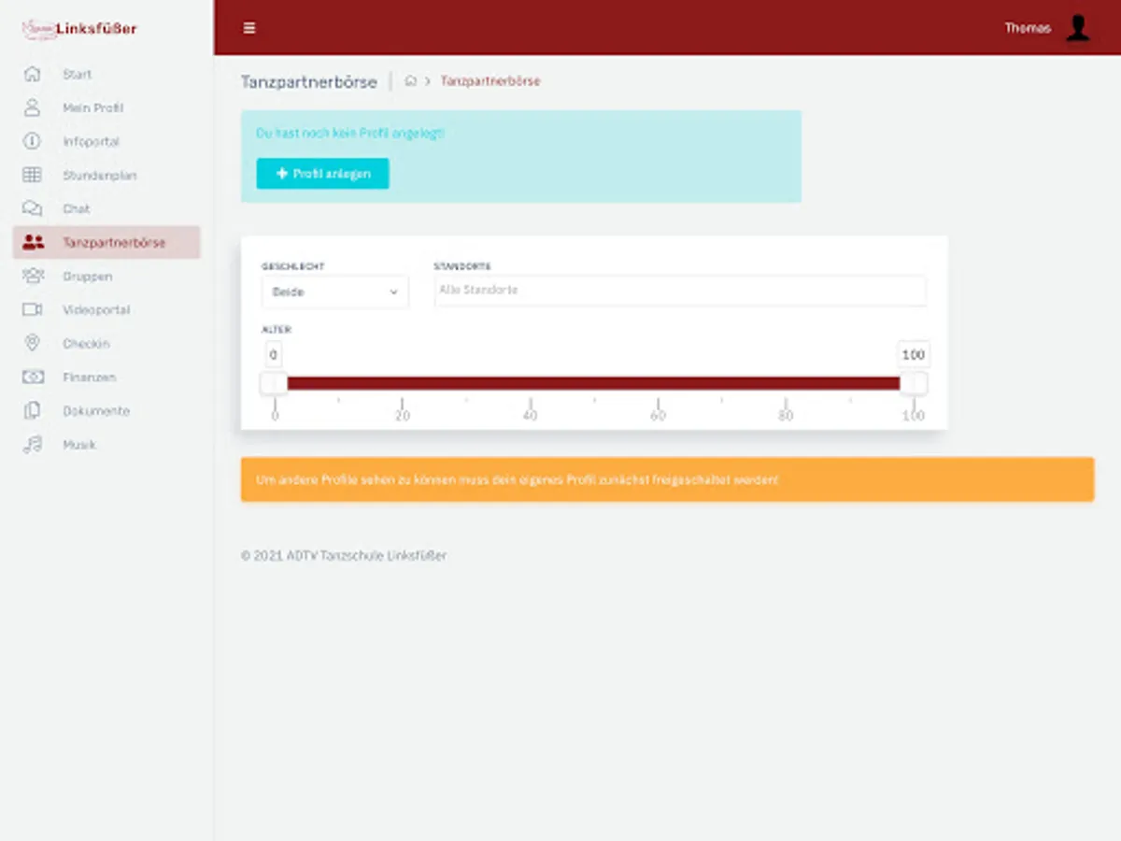
Task: Click the breadcrumb home icon
Action: click(410, 81)
